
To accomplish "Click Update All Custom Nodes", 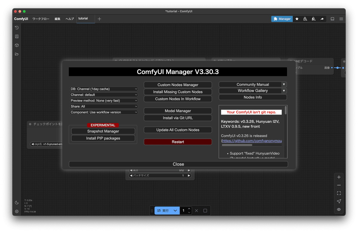I will 178,130.
